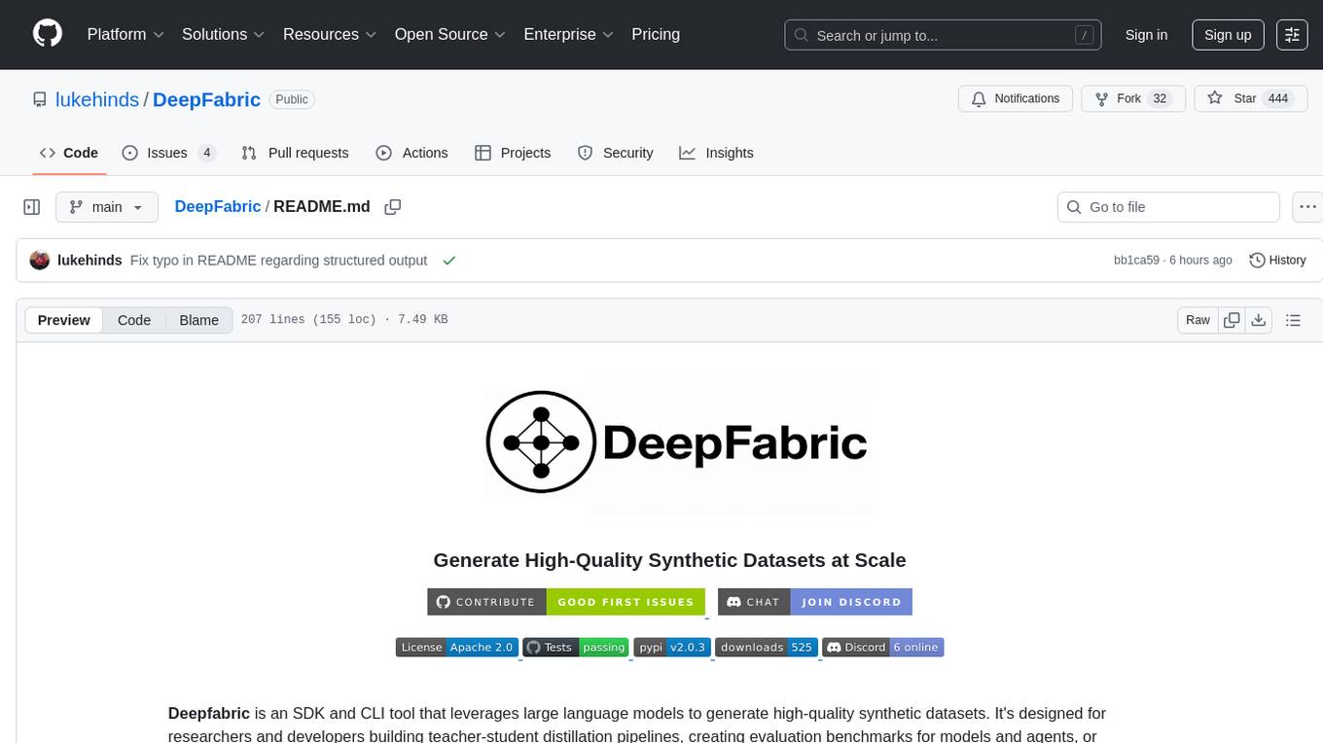Open the document outline icon
Screen dimensions: 1323x743
(x=1293, y=320)
